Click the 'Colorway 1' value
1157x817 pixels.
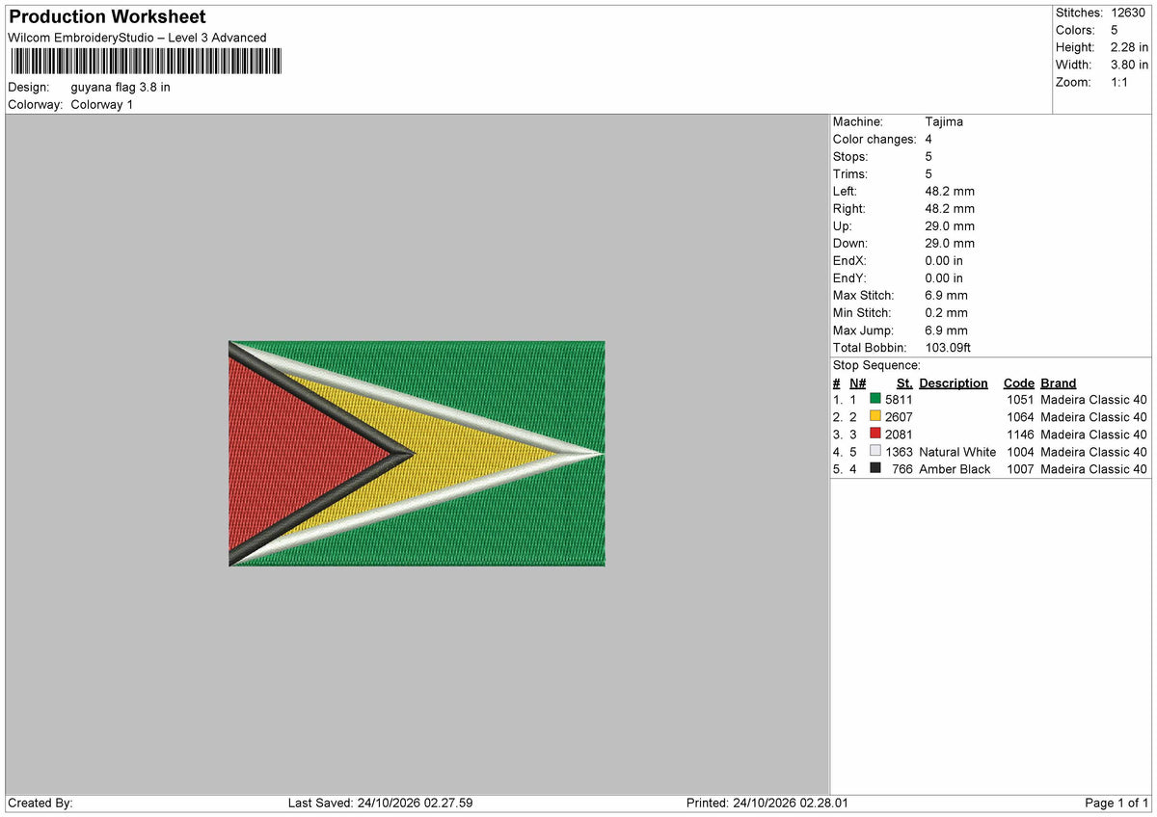tap(102, 104)
